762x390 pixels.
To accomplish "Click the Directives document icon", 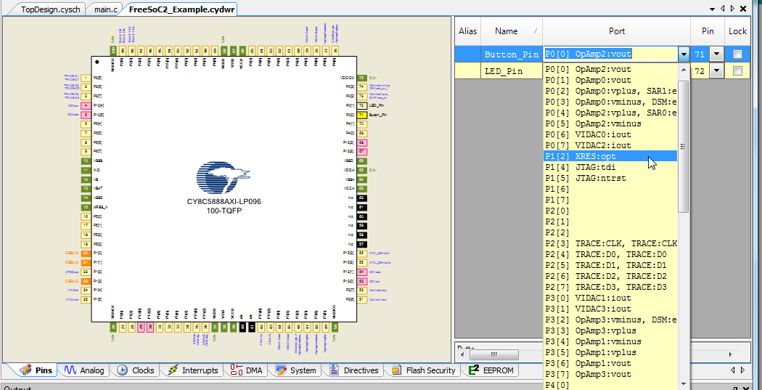I will (334, 370).
